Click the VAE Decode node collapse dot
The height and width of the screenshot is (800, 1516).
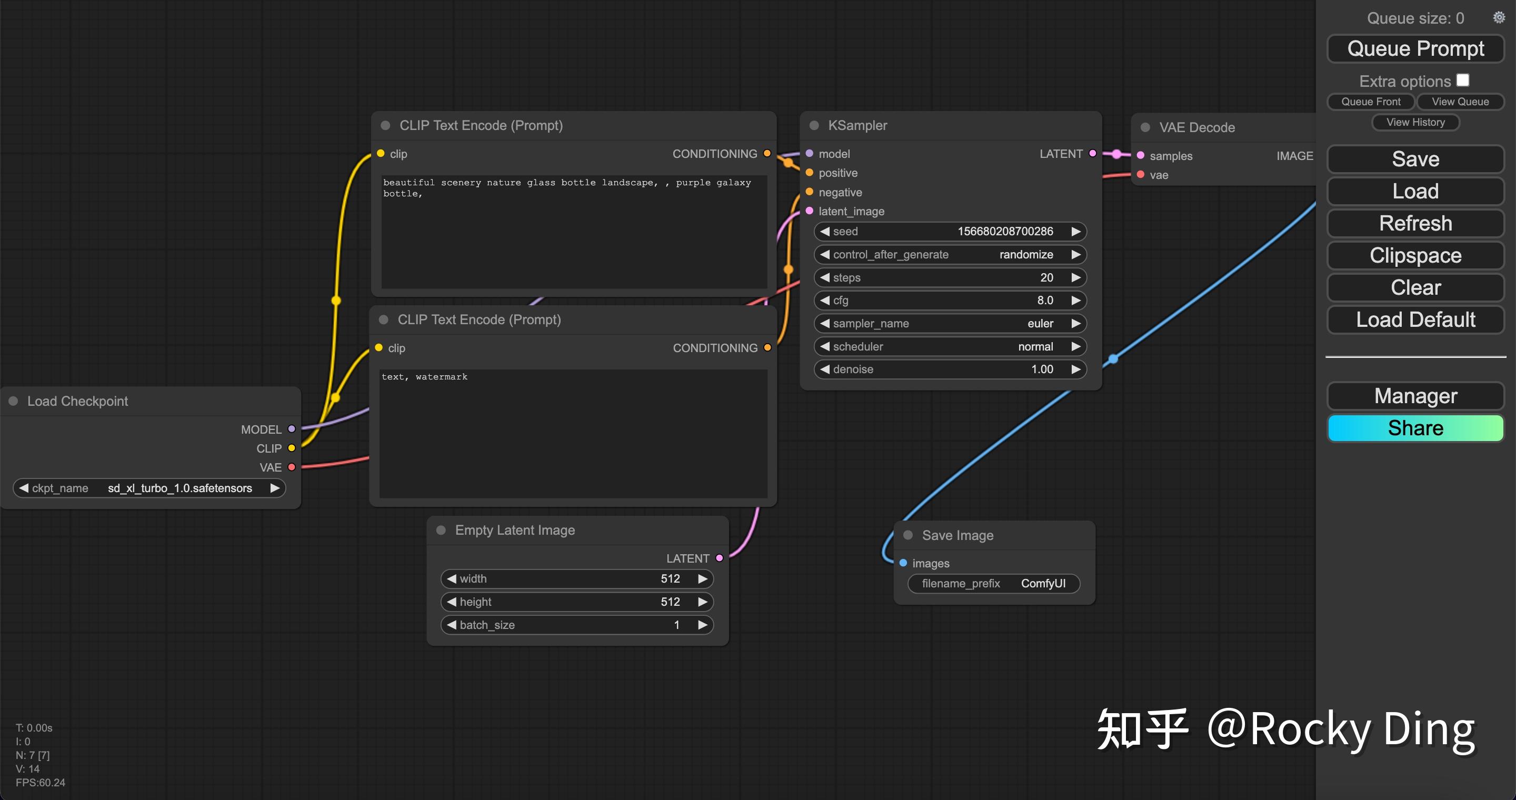(1145, 128)
